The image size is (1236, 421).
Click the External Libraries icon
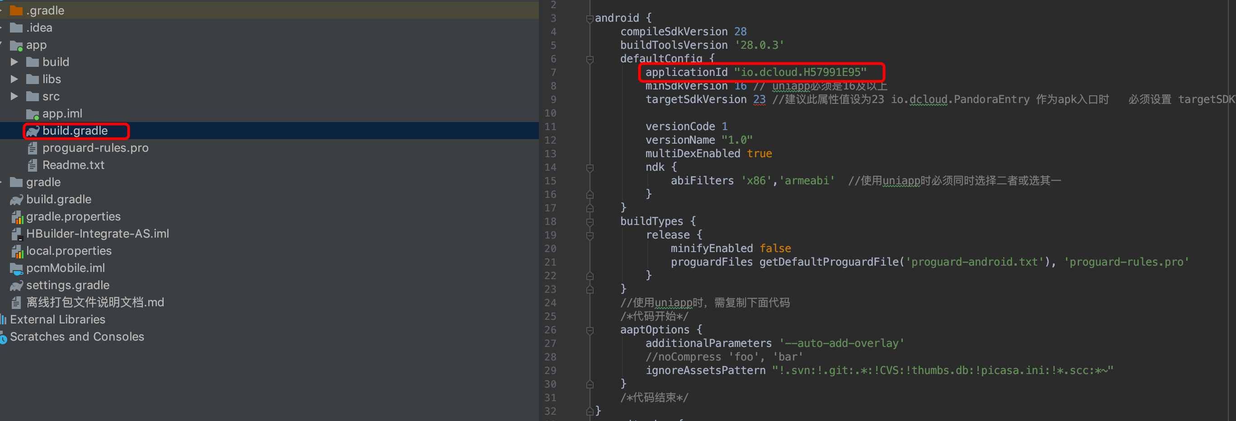click(x=3, y=319)
